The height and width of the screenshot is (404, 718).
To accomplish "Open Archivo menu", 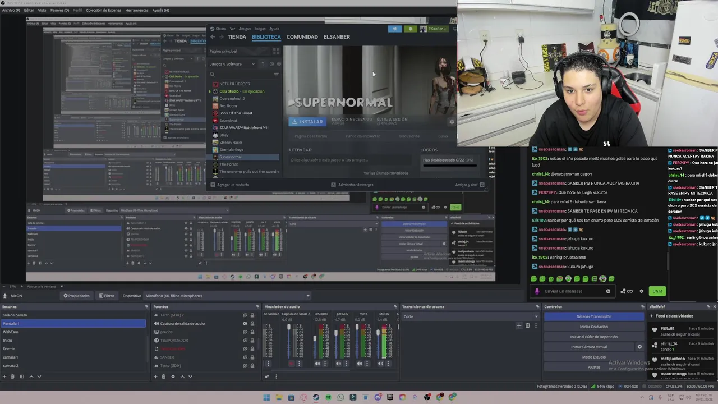I will click(11, 10).
